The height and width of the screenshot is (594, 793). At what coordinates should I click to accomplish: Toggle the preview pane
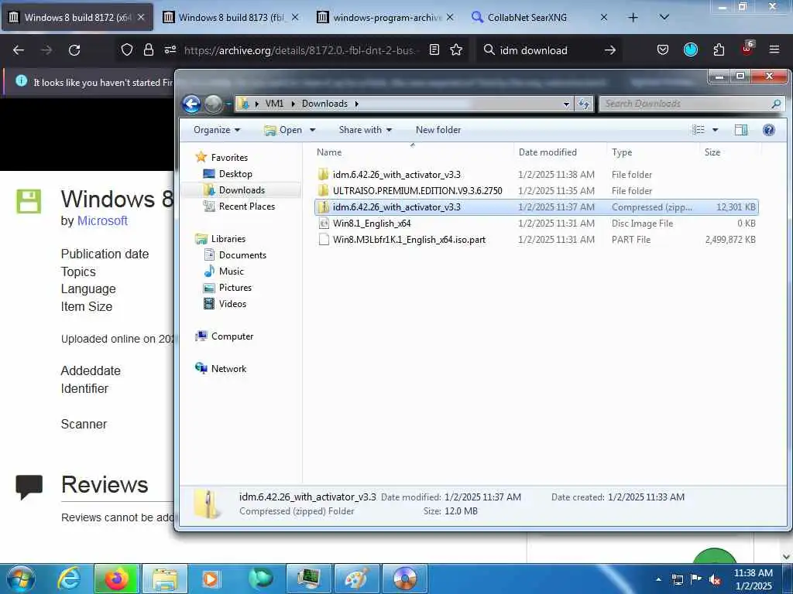click(741, 130)
